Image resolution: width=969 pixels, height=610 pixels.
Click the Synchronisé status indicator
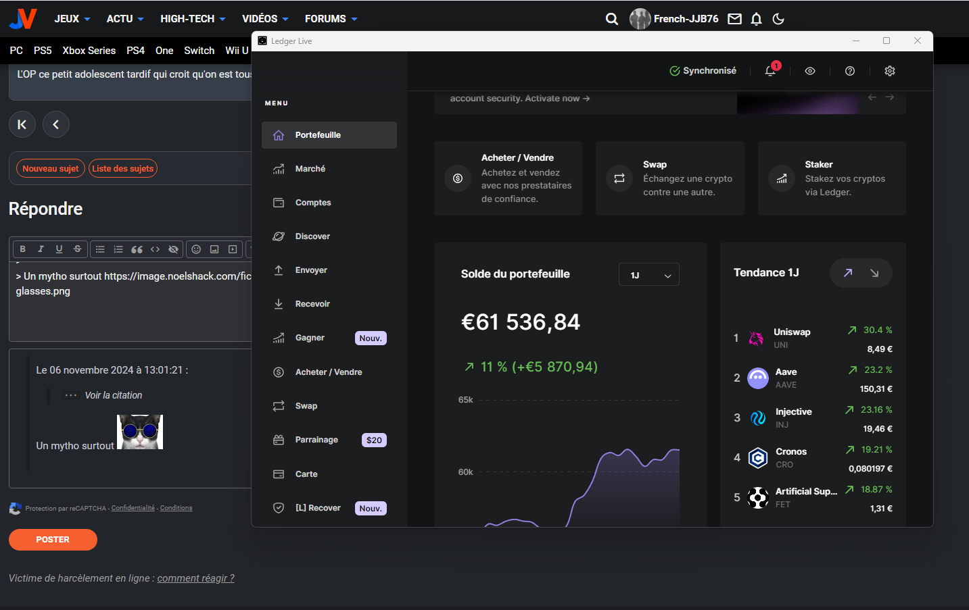[703, 71]
